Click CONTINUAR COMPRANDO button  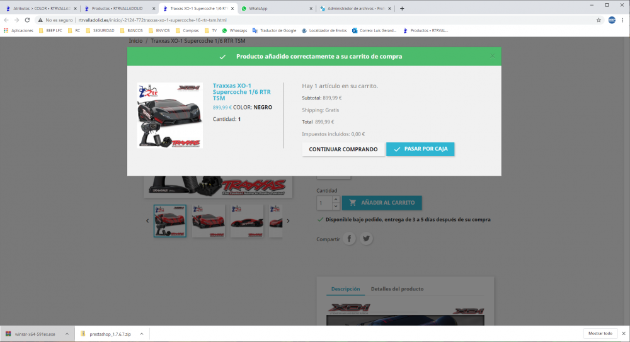click(343, 149)
